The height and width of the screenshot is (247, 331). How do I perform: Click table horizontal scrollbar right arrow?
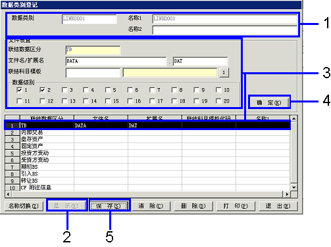(x=287, y=194)
